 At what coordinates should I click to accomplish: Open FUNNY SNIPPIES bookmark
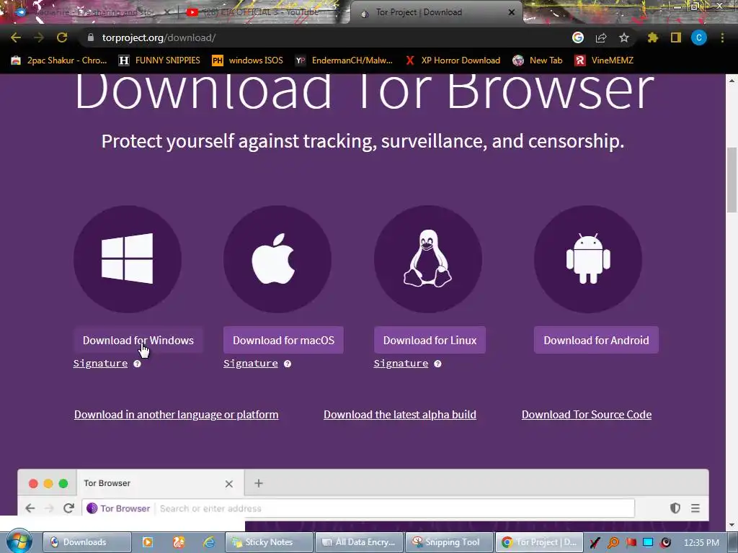[x=159, y=60]
